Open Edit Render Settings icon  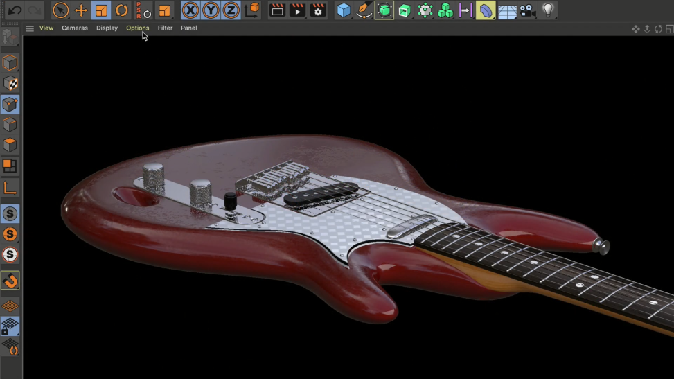coord(318,10)
